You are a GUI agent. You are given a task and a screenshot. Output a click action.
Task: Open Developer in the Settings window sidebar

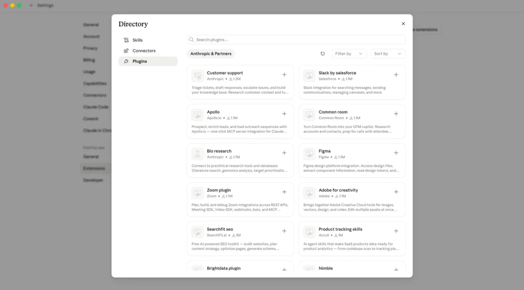(x=93, y=180)
